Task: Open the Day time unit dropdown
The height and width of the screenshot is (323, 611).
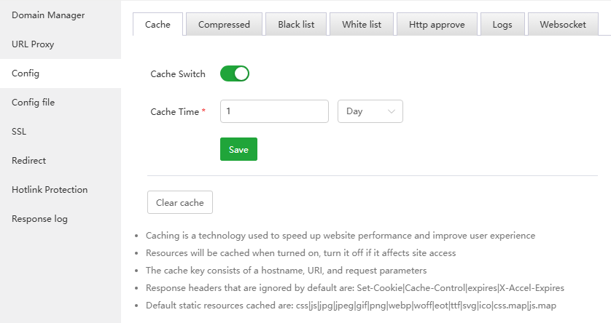Action: click(370, 111)
